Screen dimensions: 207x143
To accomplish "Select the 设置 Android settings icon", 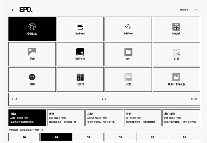I will pos(128,77).
